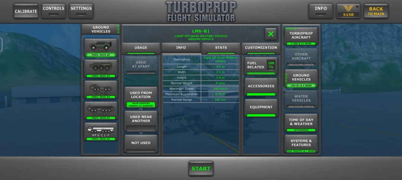Select the RFV-C1-F fuel truck
This screenshot has height=180, width=402.
tap(101, 132)
